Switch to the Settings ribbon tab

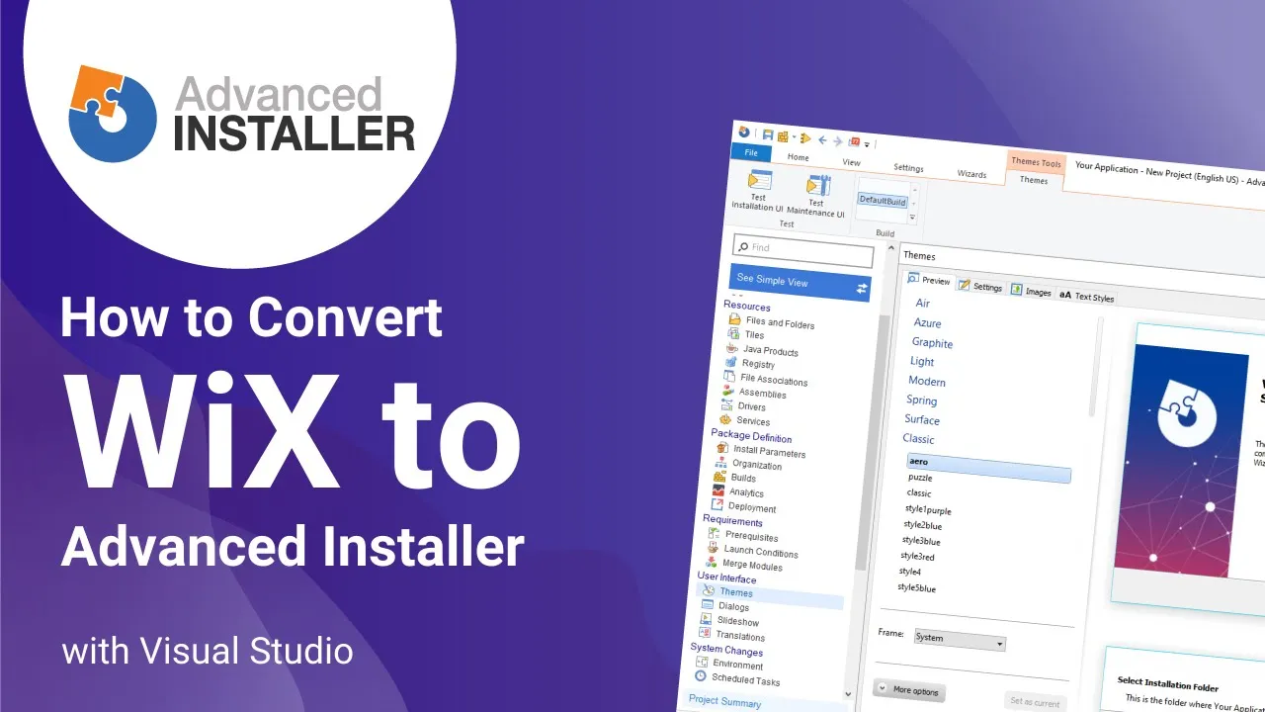pyautogui.click(x=908, y=168)
